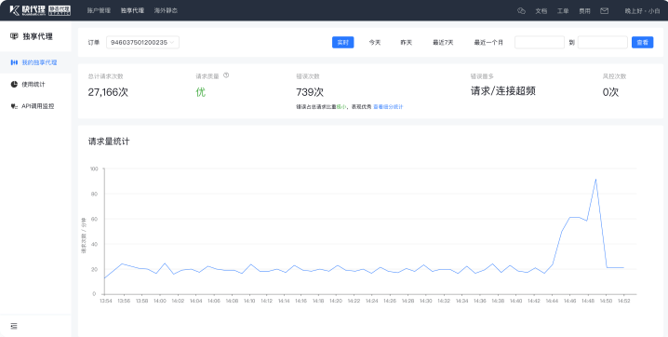Select the 最近一个月 time range
The width and height of the screenshot is (668, 337).
(x=488, y=43)
